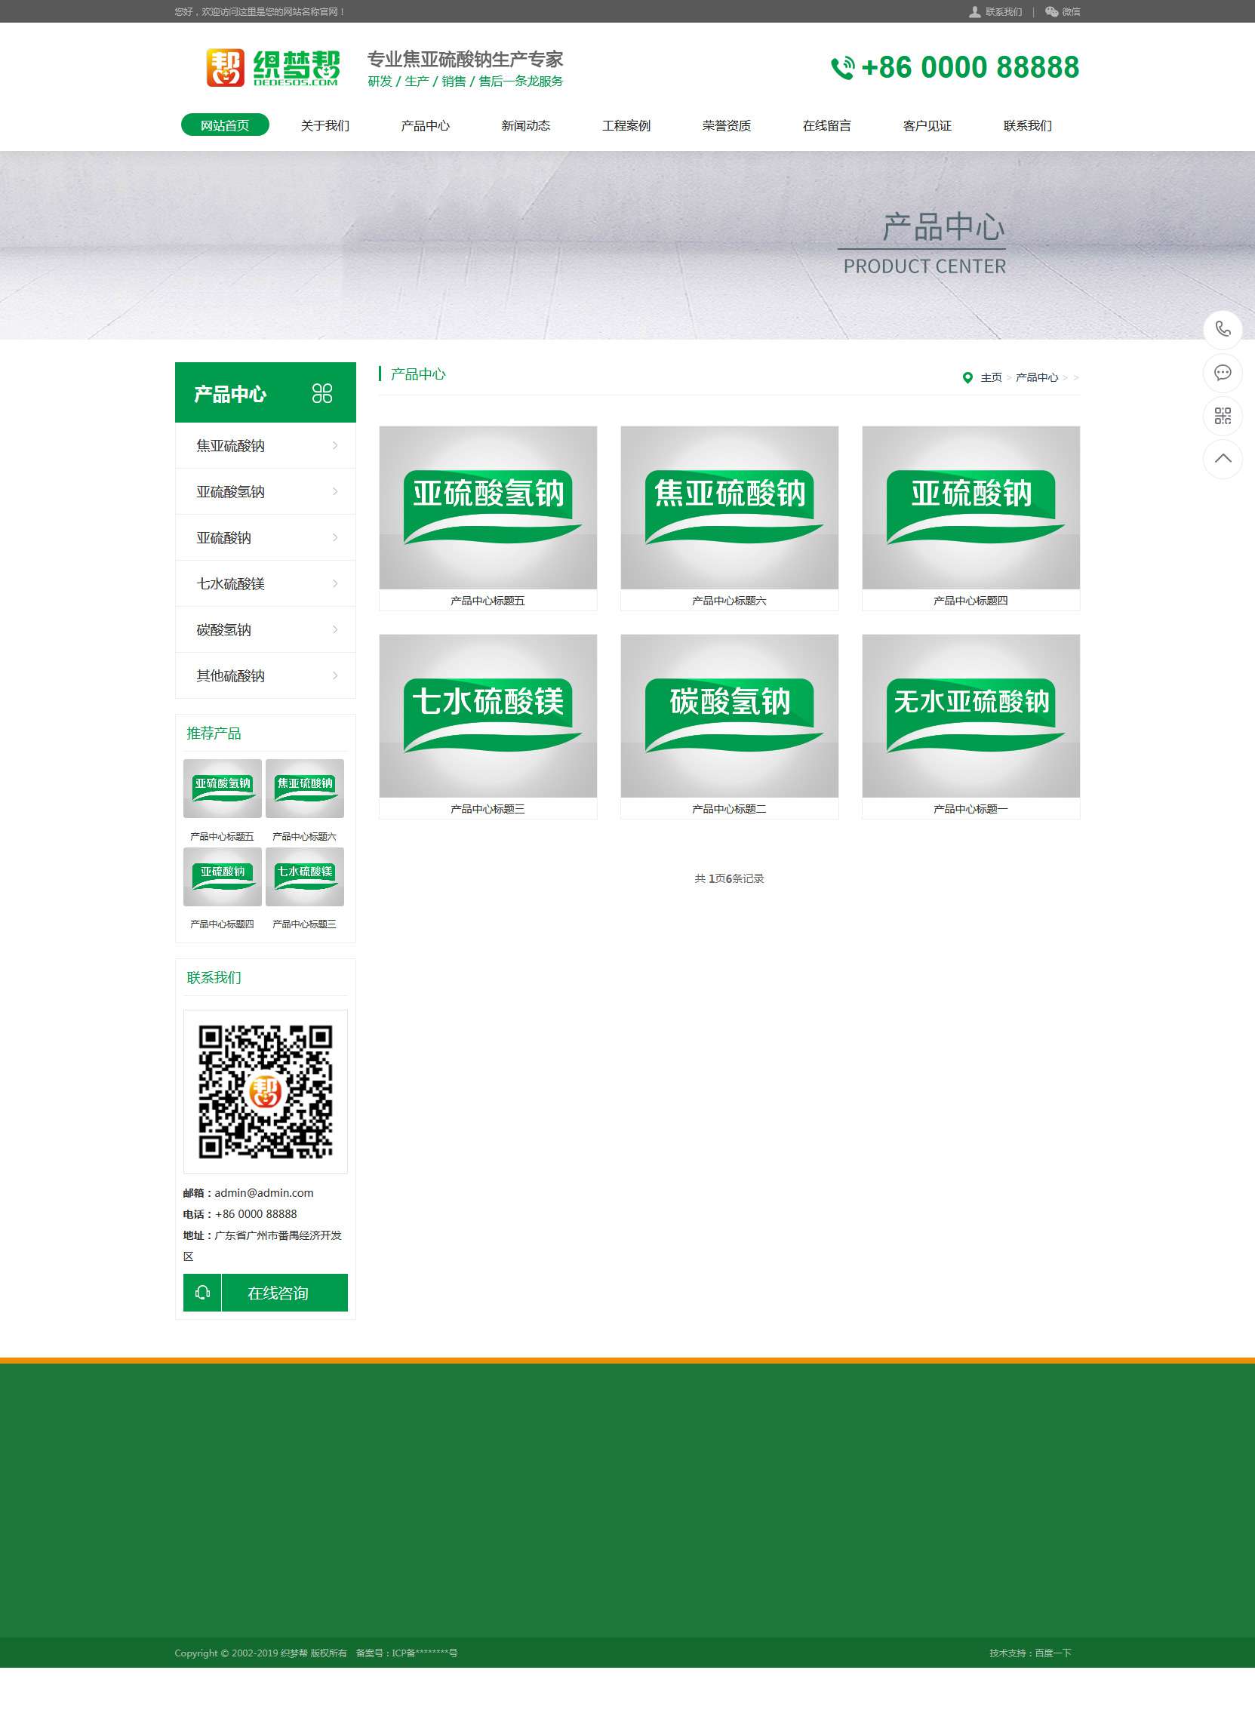This screenshot has height=1713, width=1255.
Task: Click the +86 0000 88888 header phone number
Action: (x=970, y=68)
